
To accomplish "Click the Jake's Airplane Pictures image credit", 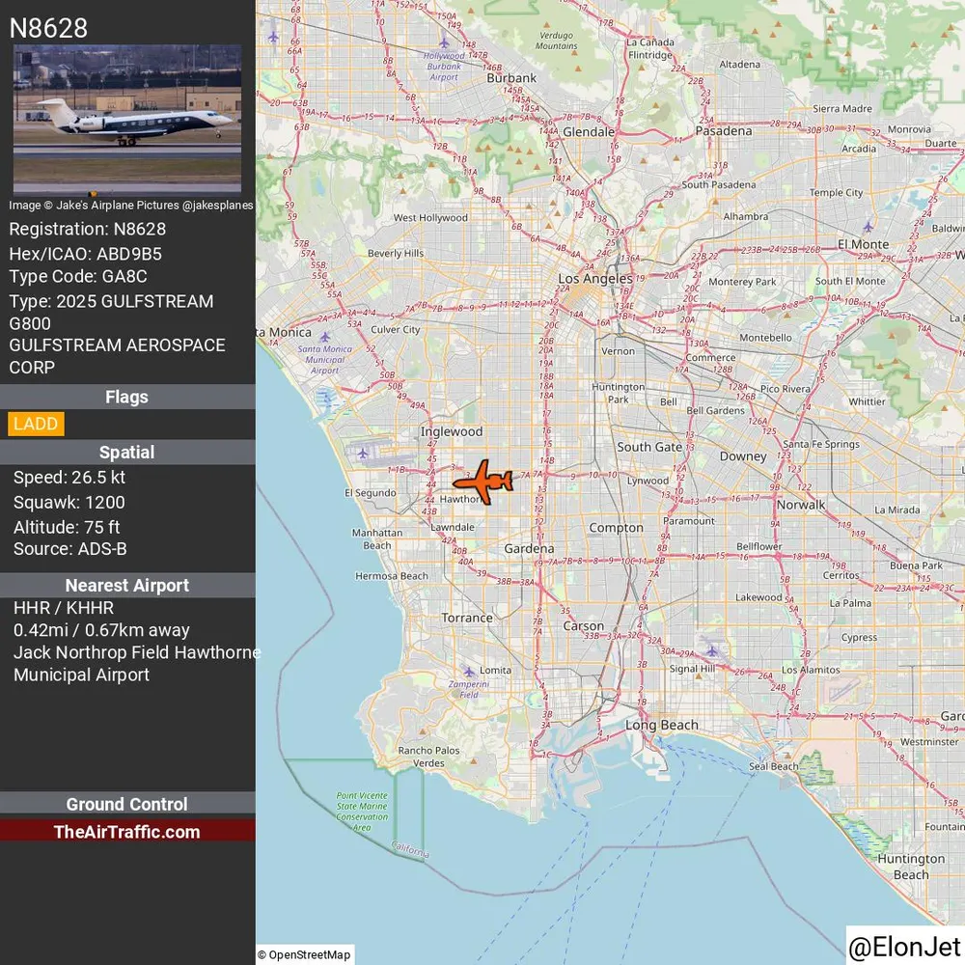I will point(131,205).
